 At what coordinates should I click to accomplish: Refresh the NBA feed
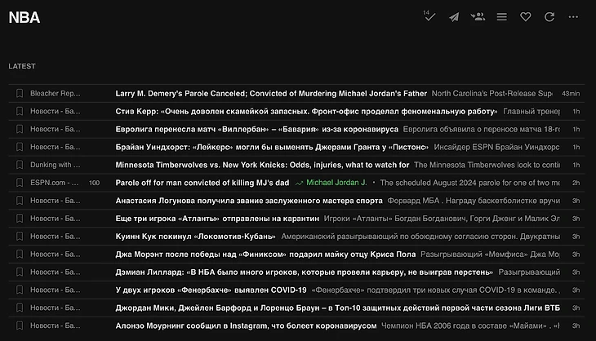click(549, 17)
